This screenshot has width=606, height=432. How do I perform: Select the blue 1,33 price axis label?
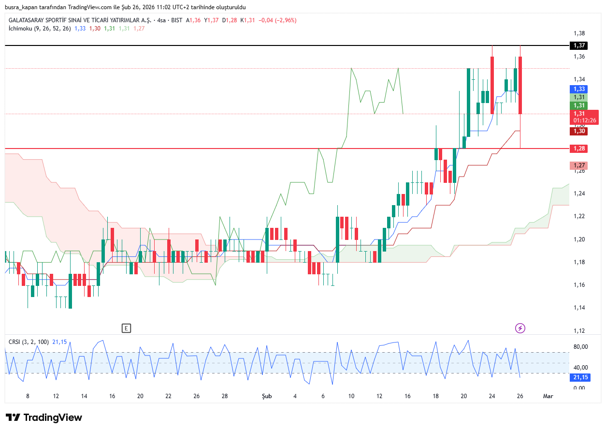tap(578, 89)
